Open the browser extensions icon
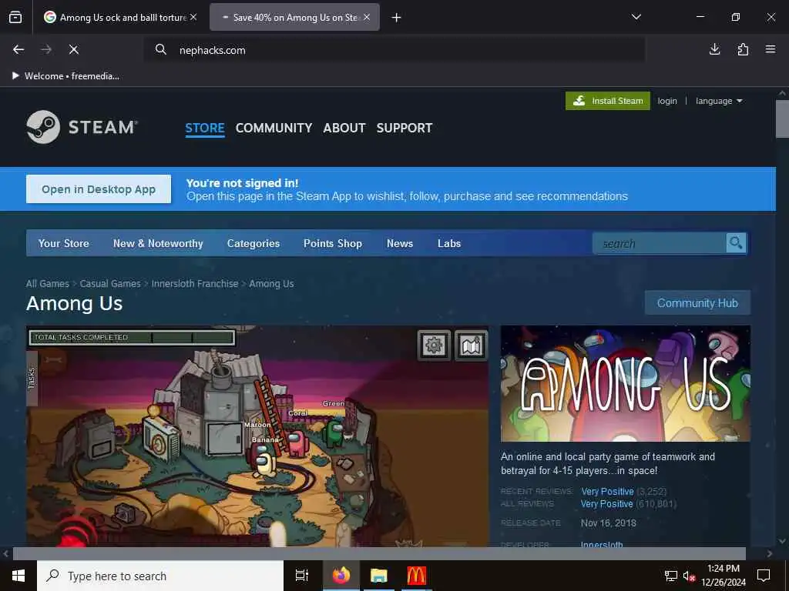 coord(743,49)
